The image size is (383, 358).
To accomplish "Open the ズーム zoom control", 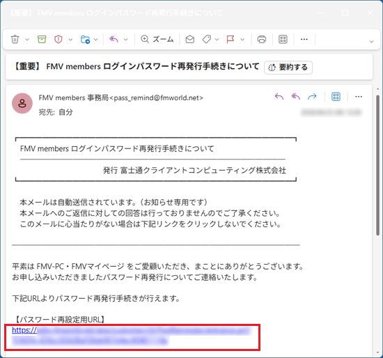I will [x=157, y=39].
